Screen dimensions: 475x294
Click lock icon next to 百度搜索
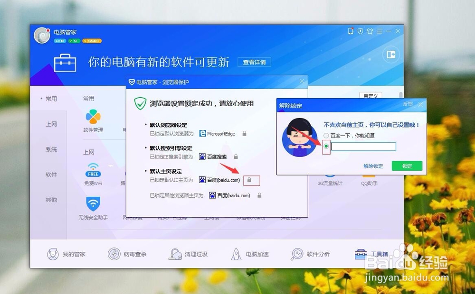tap(236, 156)
